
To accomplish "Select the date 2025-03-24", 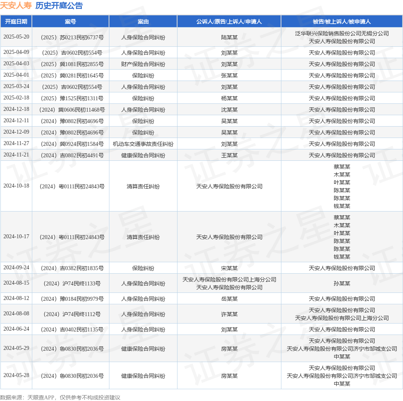I will coord(16,86).
